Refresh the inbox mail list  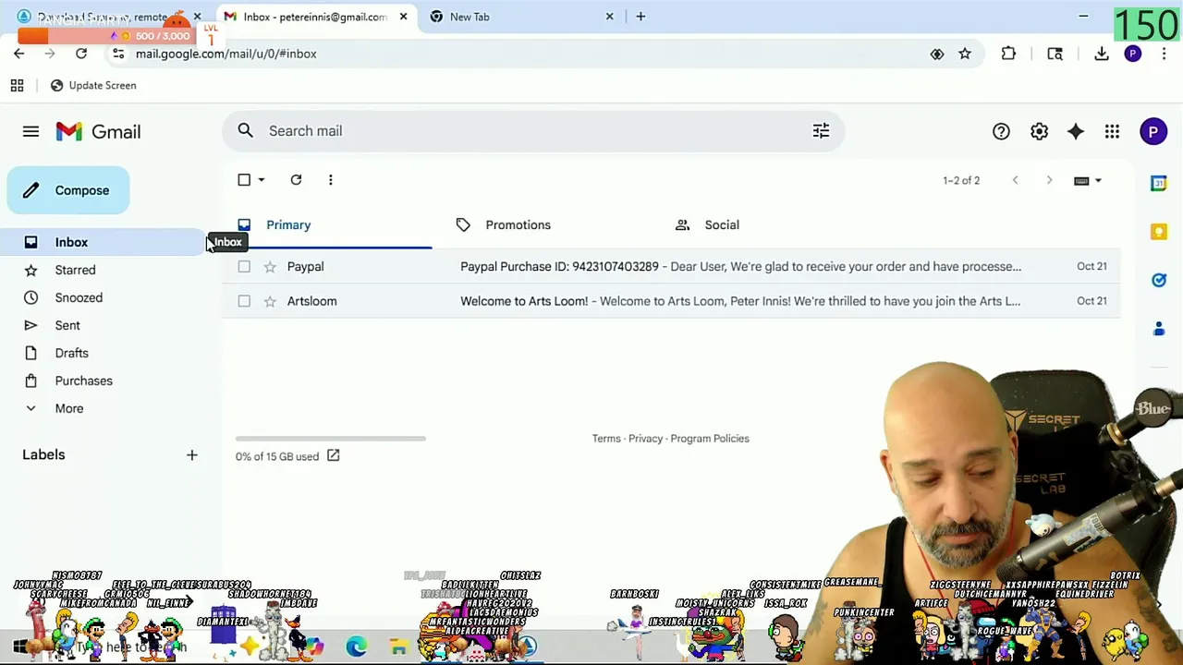(296, 180)
